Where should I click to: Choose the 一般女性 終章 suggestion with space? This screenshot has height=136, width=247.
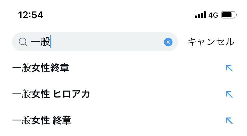(x=42, y=121)
